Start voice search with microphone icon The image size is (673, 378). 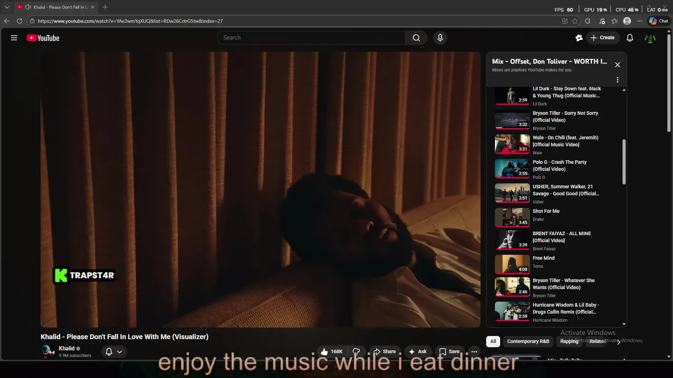point(440,38)
